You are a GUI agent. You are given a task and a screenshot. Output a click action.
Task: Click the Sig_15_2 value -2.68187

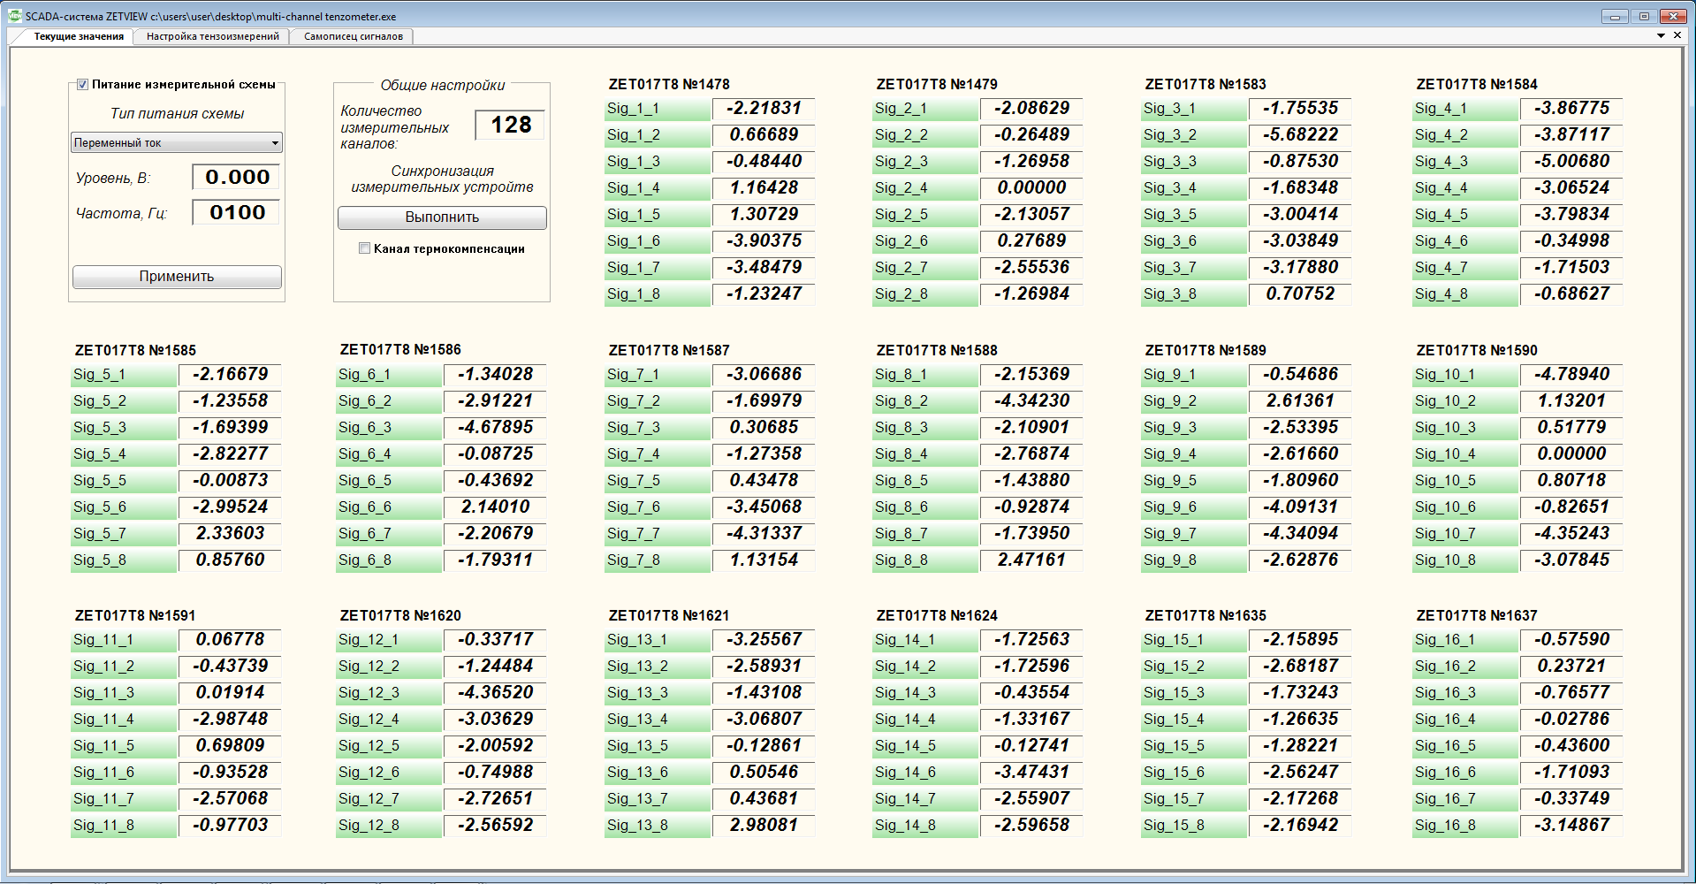(x=1300, y=667)
